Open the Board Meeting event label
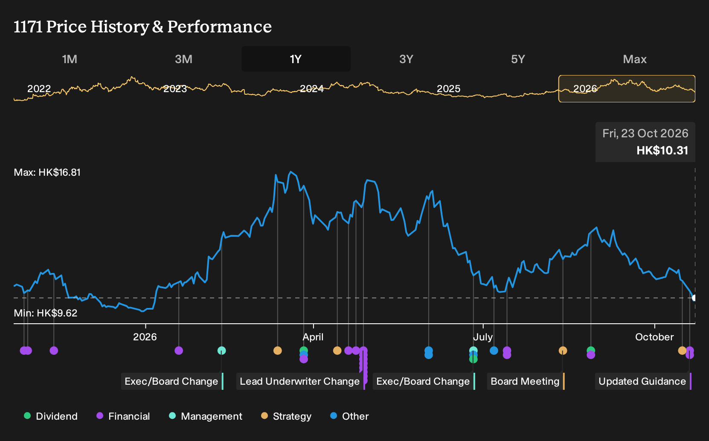 pos(526,381)
